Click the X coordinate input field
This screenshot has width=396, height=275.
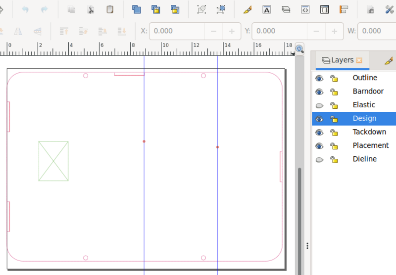(177, 31)
